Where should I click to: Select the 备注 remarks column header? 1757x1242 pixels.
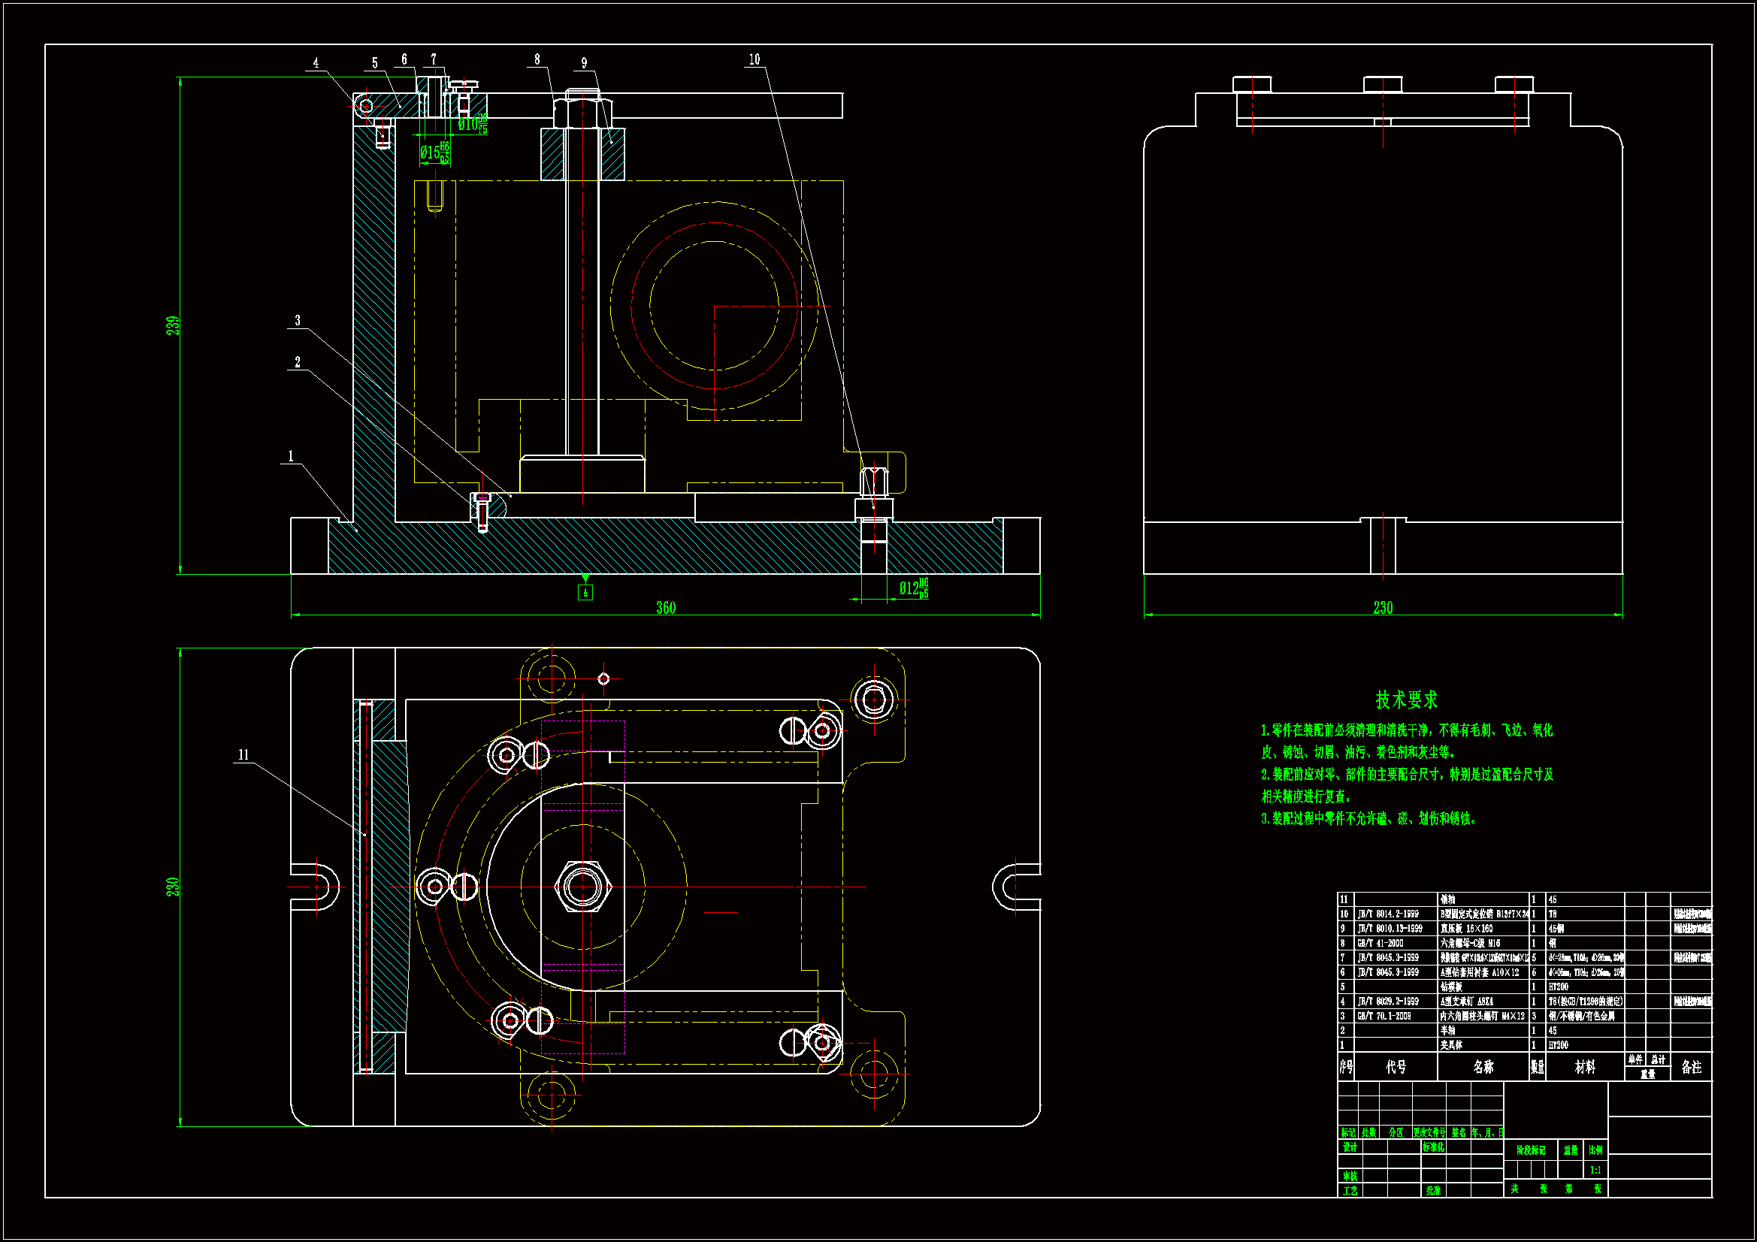click(x=1691, y=1067)
